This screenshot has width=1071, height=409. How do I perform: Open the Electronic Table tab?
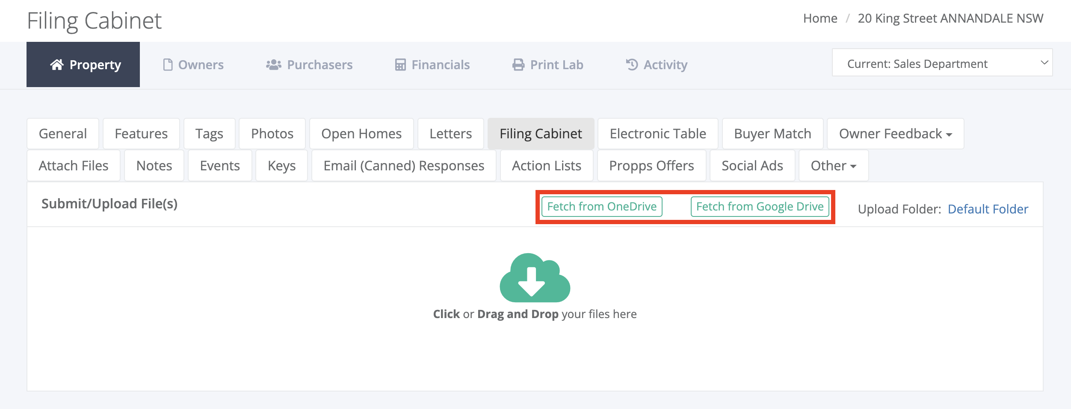658,134
